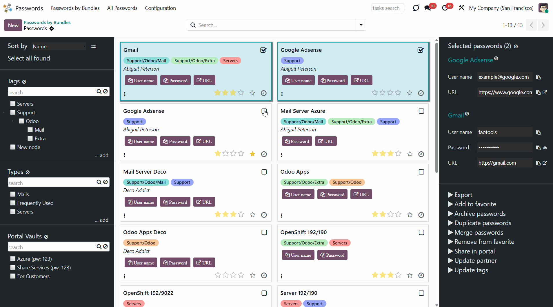The width and height of the screenshot is (553, 307).
Task: Set Gmail card priority to the fourth star
Action: [x=241, y=93]
